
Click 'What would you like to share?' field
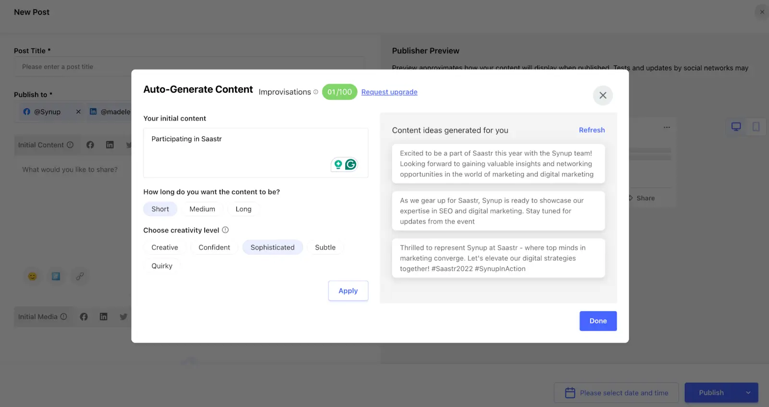[x=70, y=169]
